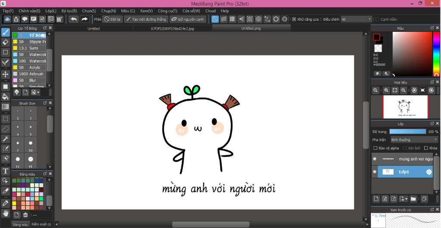
Task: Choose the Magic Wand tool
Action: tap(5, 139)
